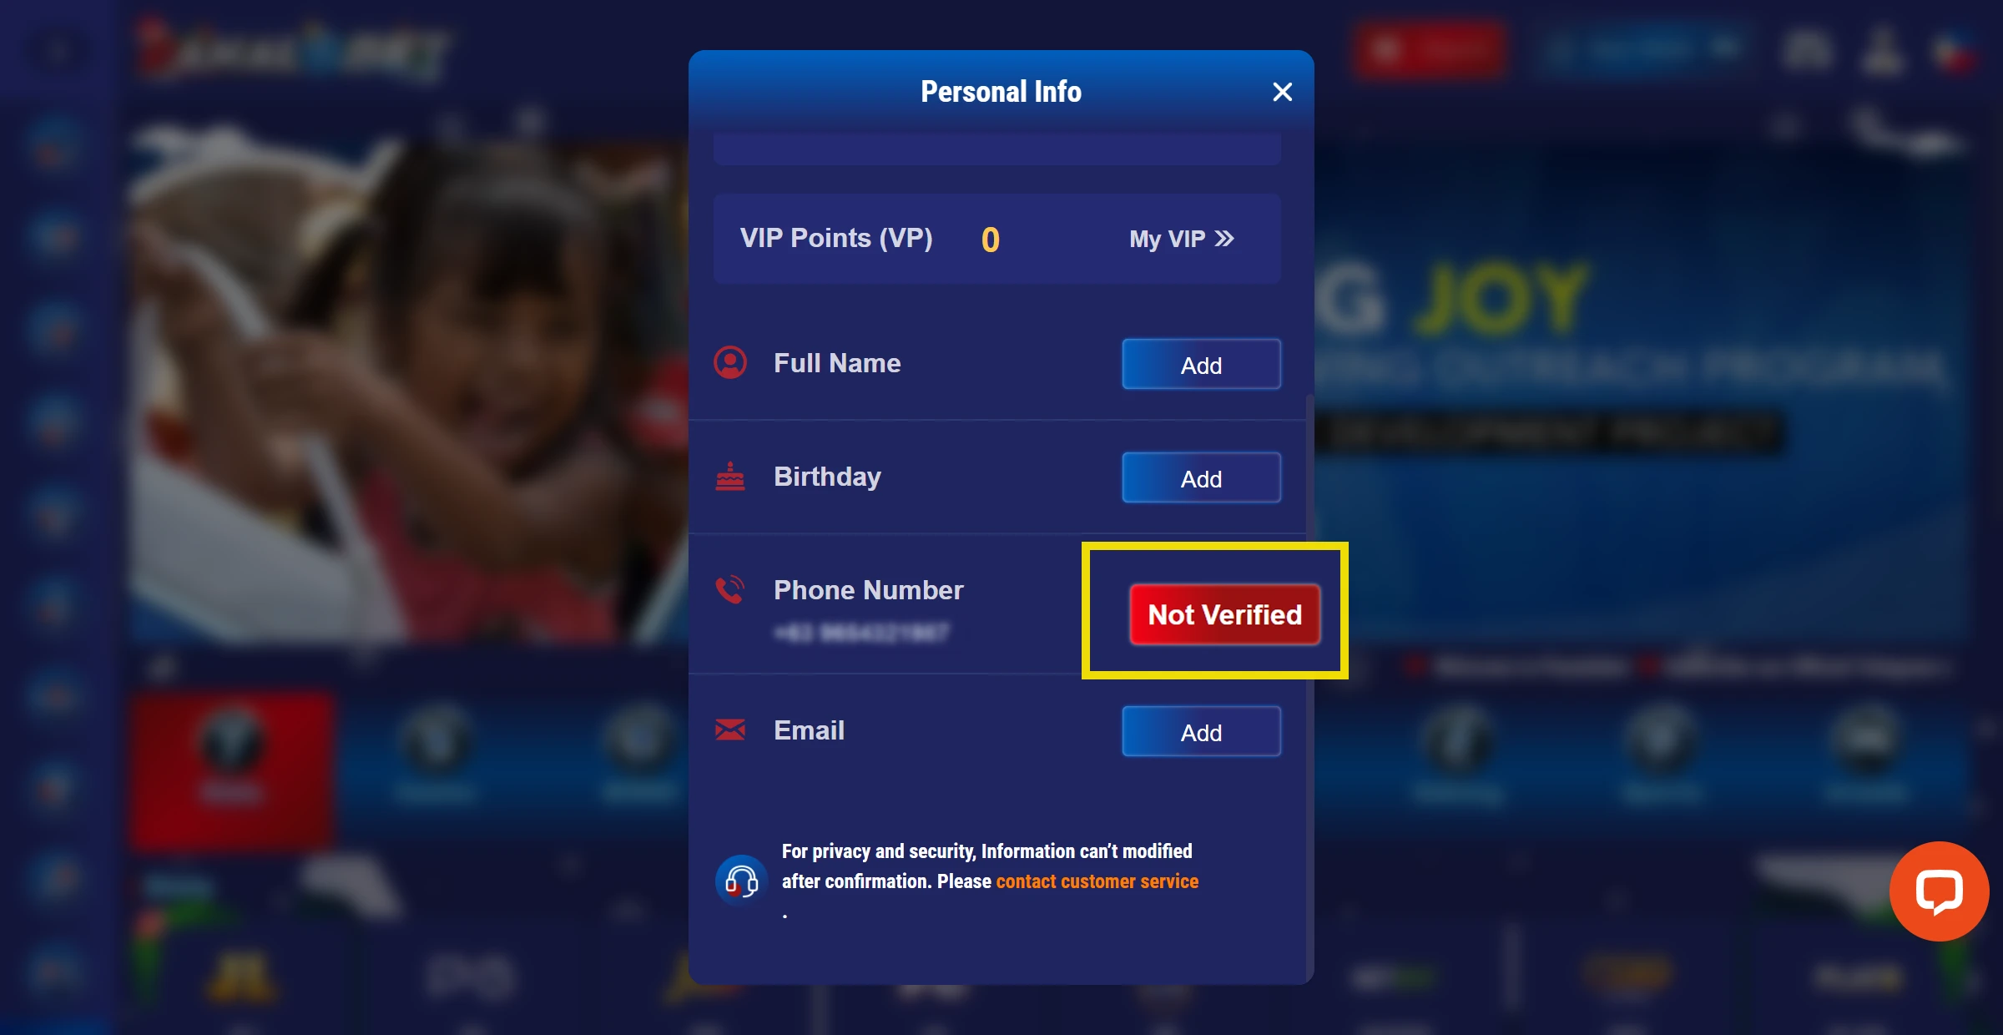This screenshot has height=1035, width=2003.
Task: Click the phone number Not Verified button
Action: coord(1224,613)
